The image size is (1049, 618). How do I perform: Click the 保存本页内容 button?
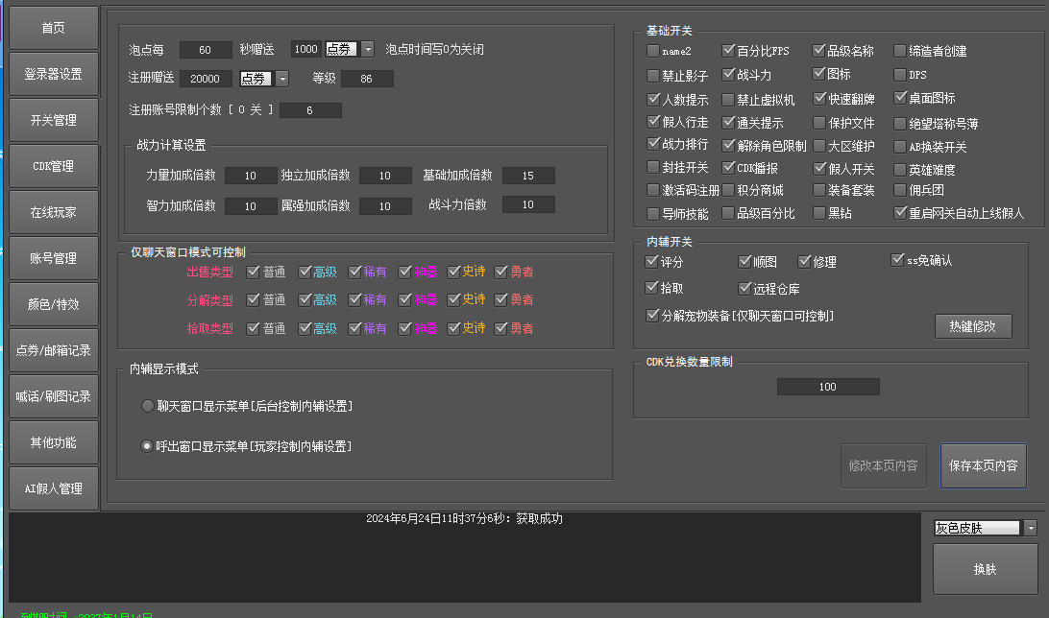pos(983,466)
